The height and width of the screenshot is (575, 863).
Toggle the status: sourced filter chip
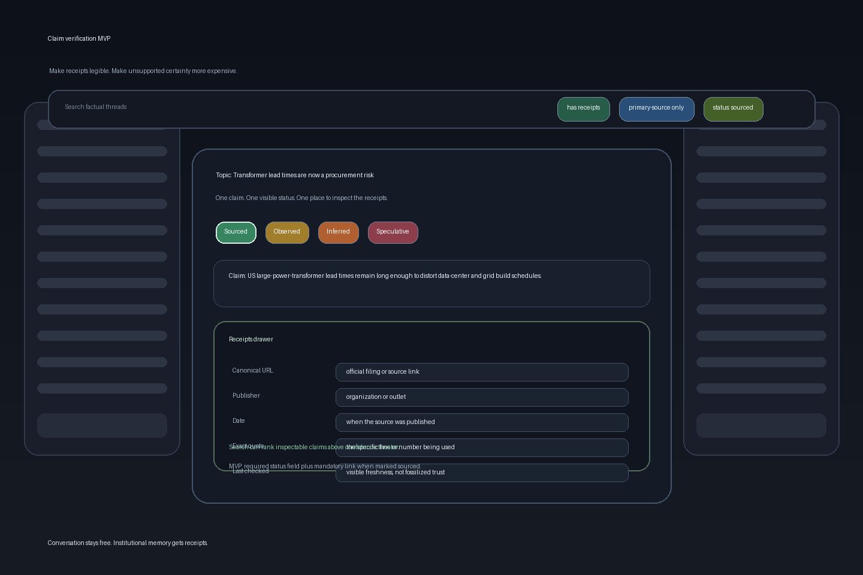pos(733,109)
